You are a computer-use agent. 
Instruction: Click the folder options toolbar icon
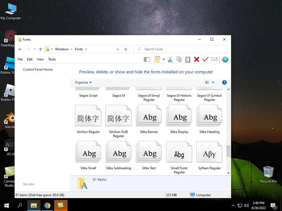(x=157, y=59)
